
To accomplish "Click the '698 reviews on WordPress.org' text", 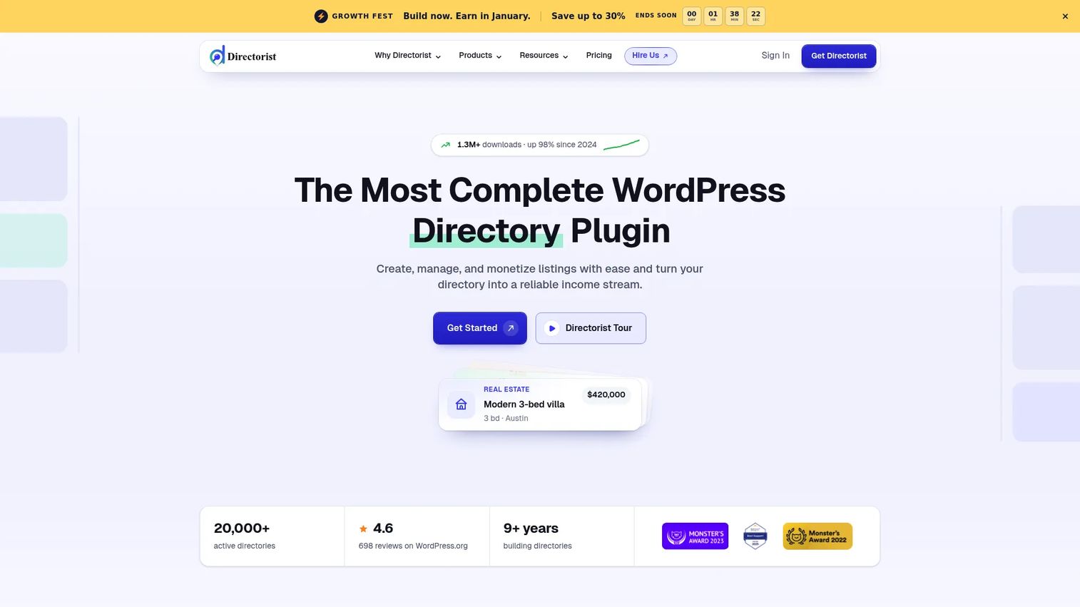I will tap(413, 546).
